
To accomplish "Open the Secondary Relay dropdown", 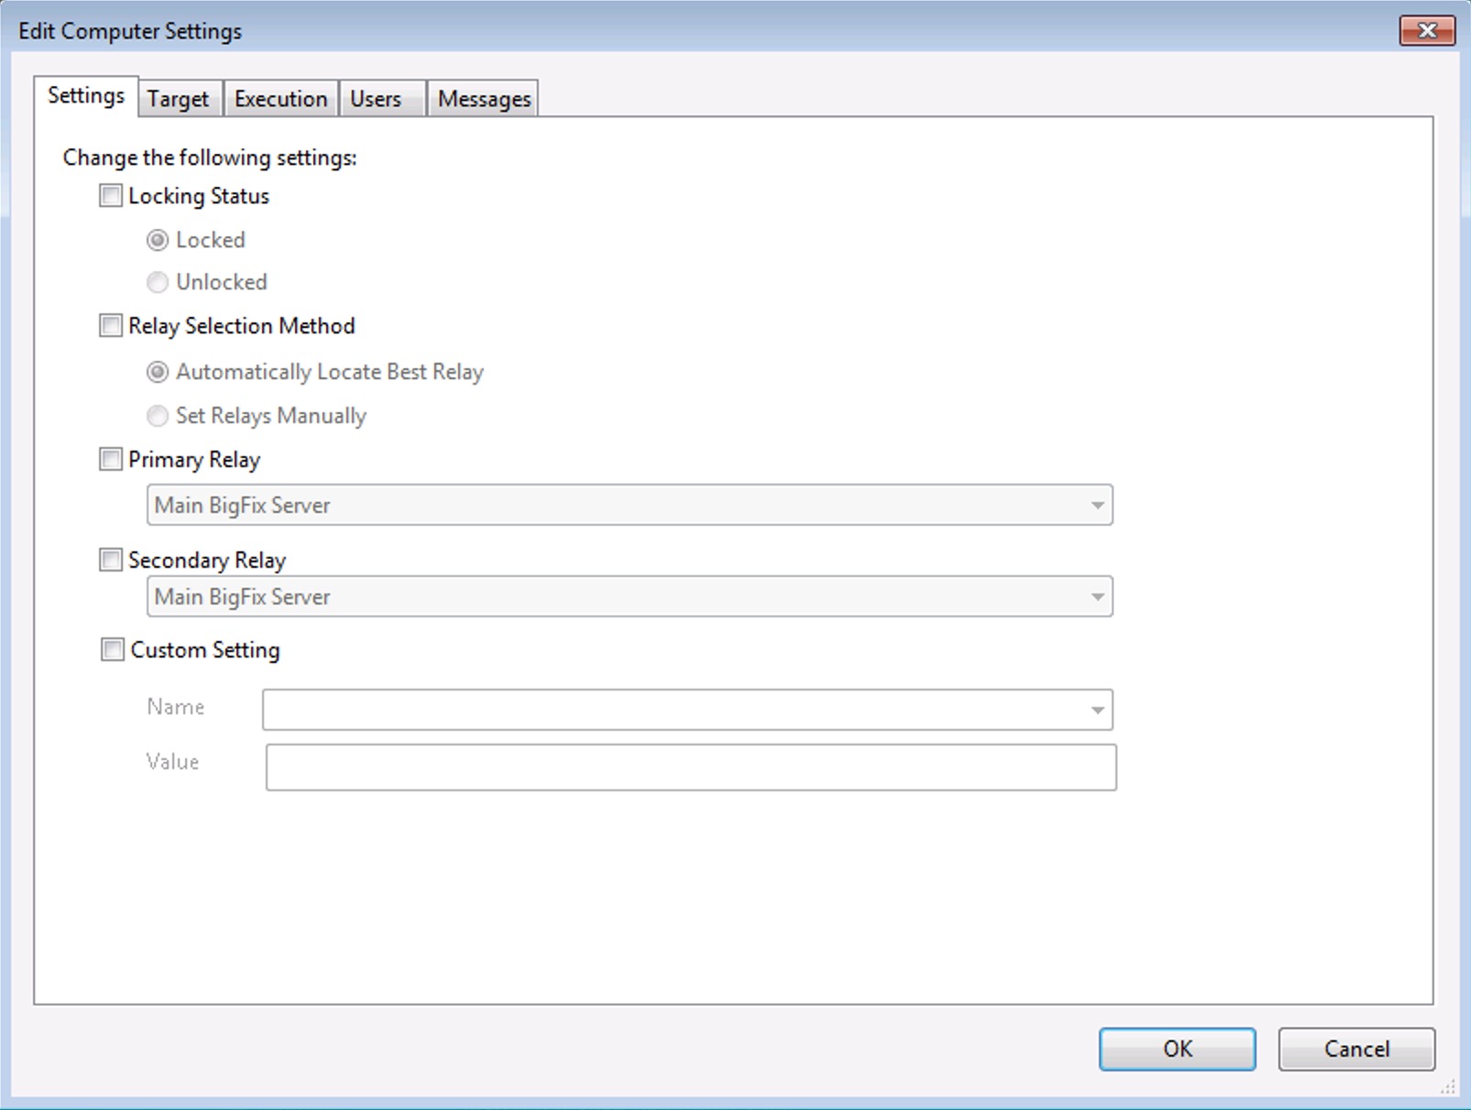I will click(x=1097, y=596).
